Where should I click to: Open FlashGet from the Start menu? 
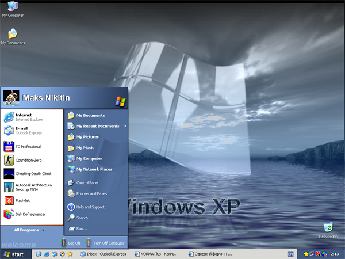tap(32, 201)
